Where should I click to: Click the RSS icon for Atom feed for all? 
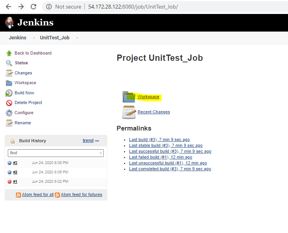click(x=18, y=195)
